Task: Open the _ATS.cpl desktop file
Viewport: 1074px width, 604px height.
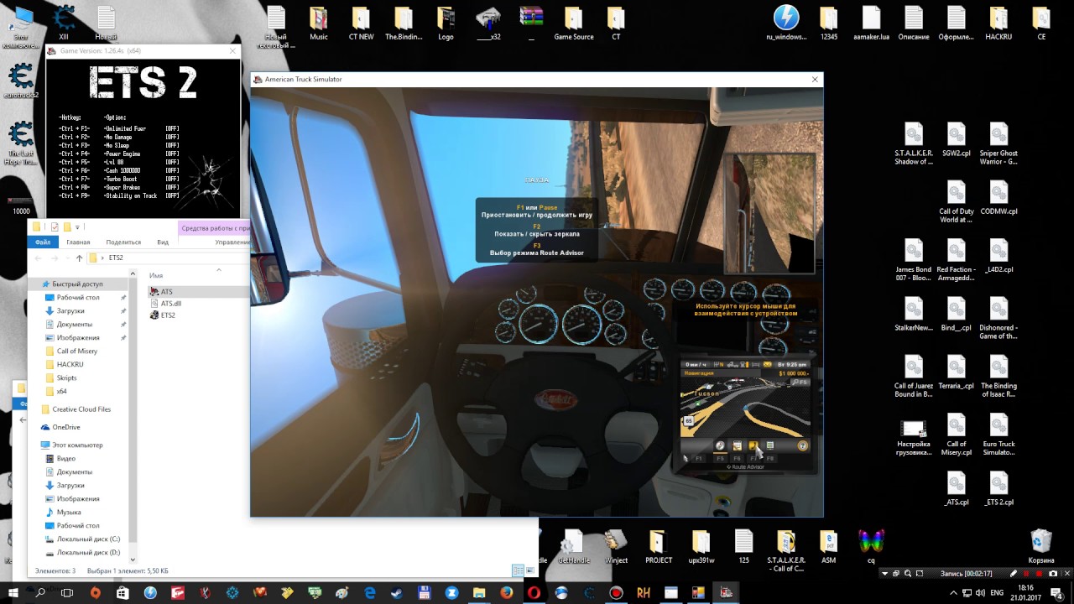Action: tap(957, 488)
